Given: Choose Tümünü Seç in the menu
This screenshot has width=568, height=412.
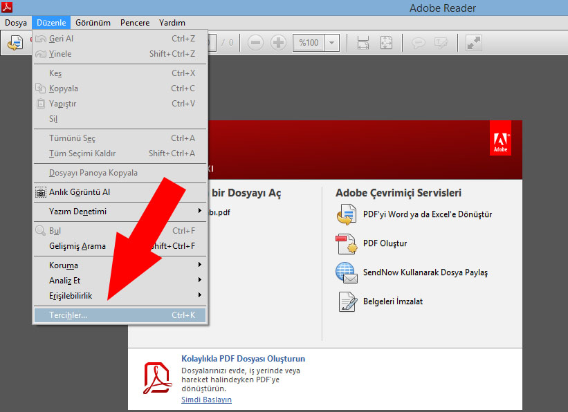Looking at the screenshot, I should click(x=120, y=138).
